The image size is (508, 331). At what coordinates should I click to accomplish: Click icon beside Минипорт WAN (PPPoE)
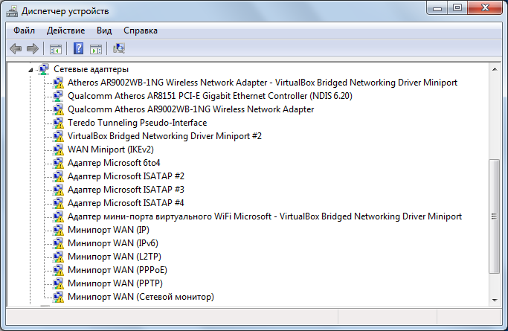[58, 270]
